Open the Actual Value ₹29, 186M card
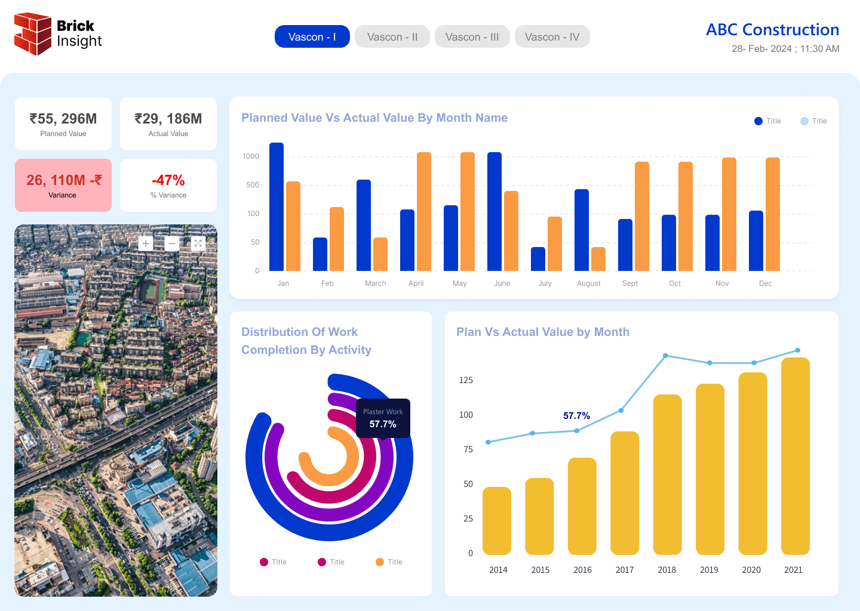 pyautogui.click(x=168, y=124)
